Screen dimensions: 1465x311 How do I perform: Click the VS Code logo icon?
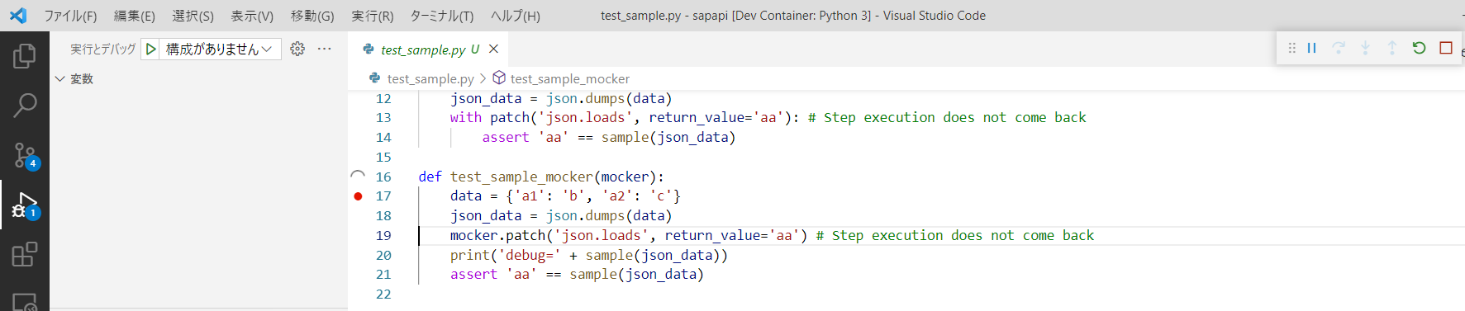coord(18,15)
